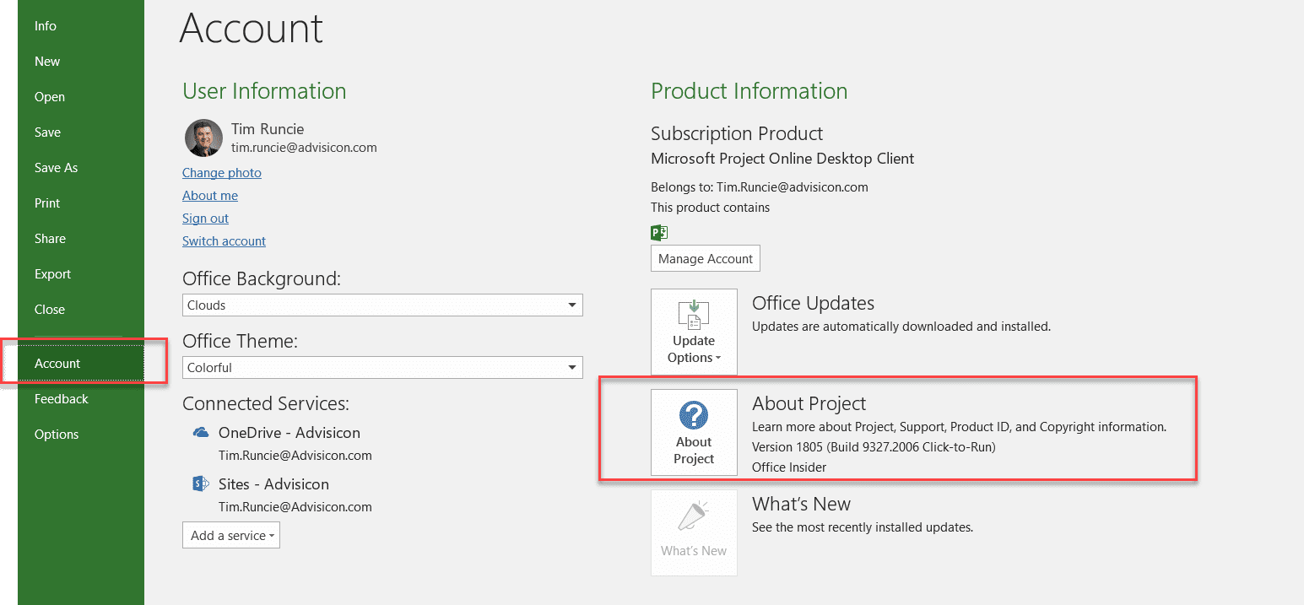Click the tim.runcie@advisicon.com email under user name
Image resolution: width=1304 pixels, height=605 pixels.
(304, 148)
